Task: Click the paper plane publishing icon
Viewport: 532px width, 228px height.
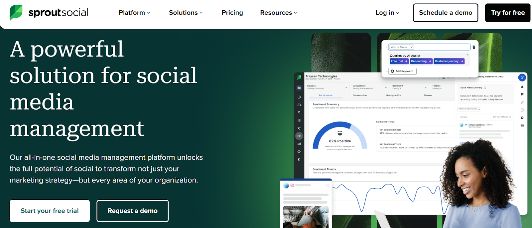Action: [x=299, y=128]
